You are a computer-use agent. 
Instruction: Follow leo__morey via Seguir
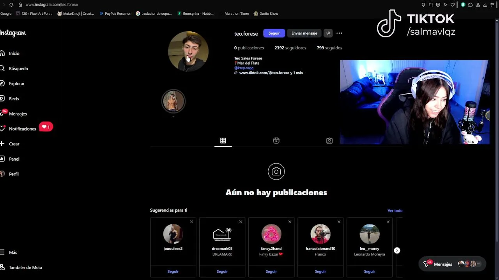370,271
